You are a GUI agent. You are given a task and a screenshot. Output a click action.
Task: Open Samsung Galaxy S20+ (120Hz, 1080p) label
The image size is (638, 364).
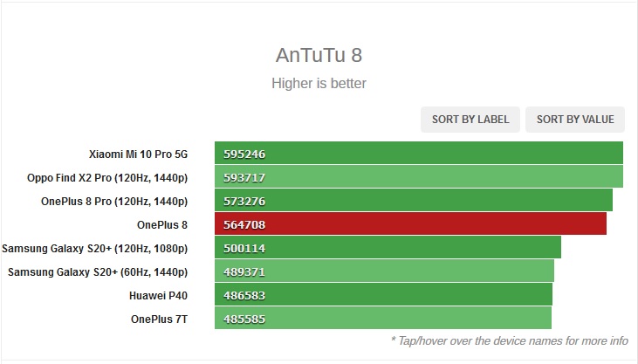[x=95, y=249]
